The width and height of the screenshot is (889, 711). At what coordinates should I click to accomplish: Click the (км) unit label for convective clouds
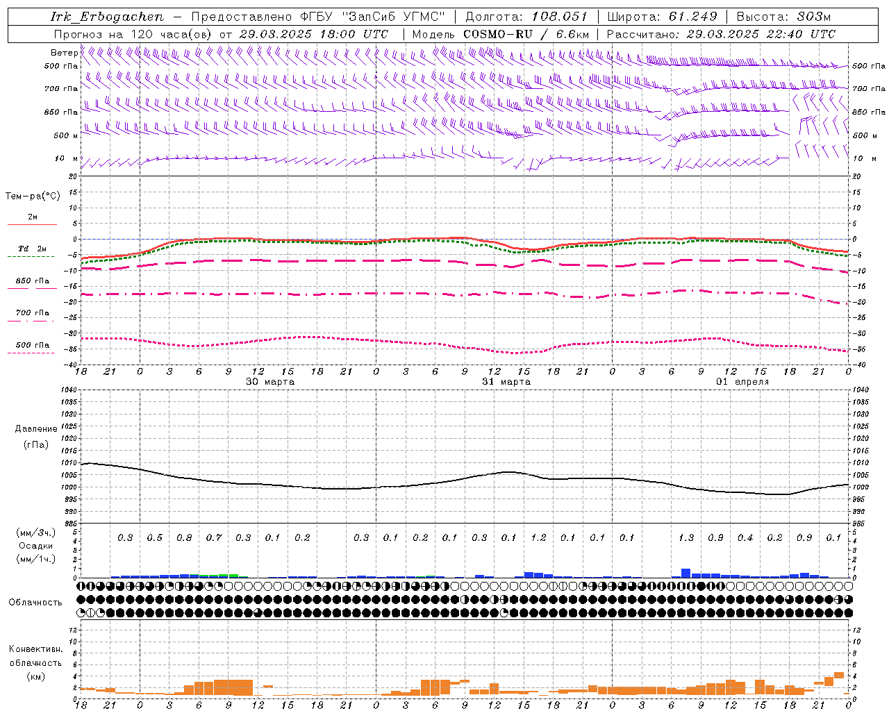(x=35, y=676)
